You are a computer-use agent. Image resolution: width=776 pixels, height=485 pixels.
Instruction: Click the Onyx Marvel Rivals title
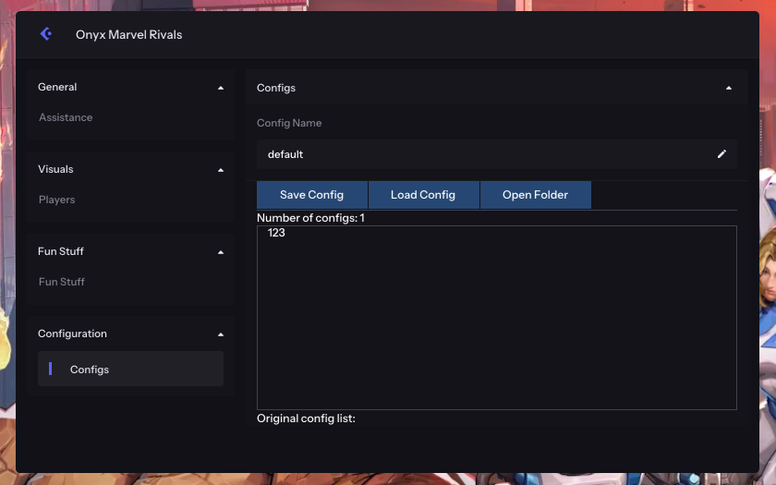pyautogui.click(x=128, y=35)
